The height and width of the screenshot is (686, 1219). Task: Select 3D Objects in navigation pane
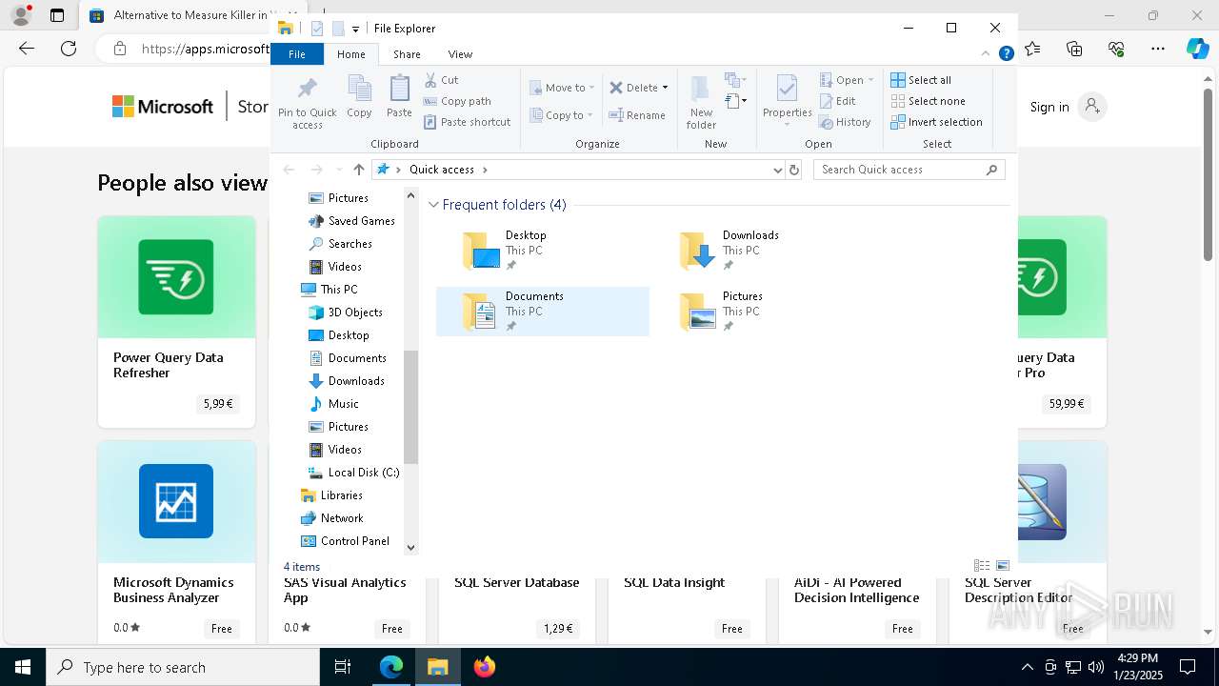tap(346, 313)
